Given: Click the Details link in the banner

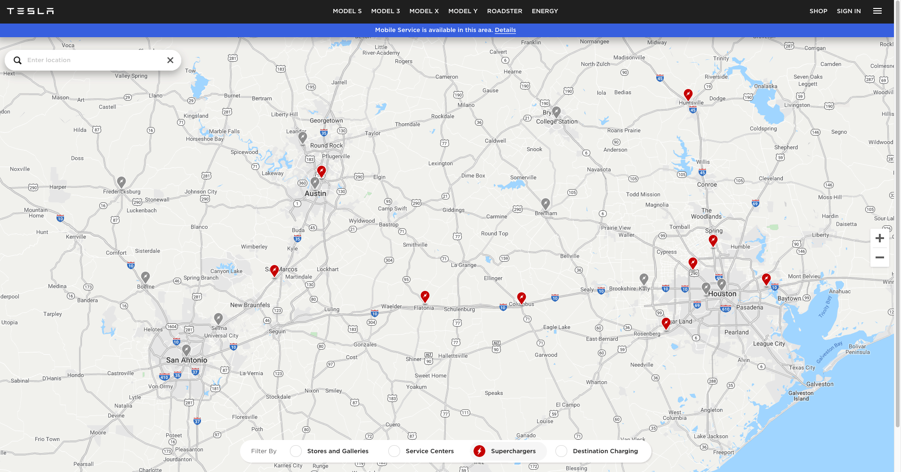Looking at the screenshot, I should pyautogui.click(x=505, y=30).
